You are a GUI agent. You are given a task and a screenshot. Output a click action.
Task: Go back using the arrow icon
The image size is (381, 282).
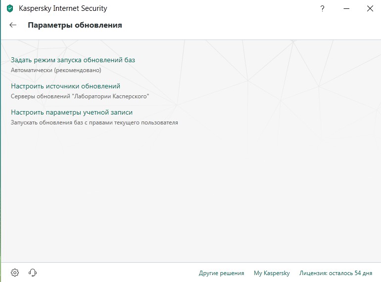click(13, 25)
